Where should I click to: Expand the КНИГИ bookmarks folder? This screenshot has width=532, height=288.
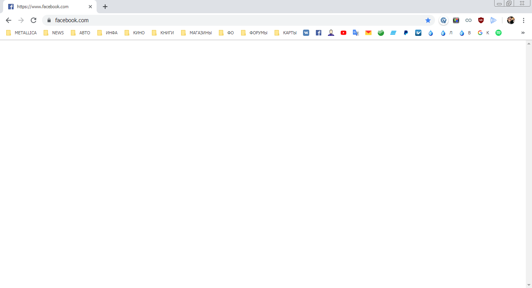[163, 33]
